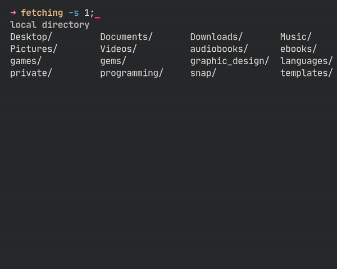This screenshot has height=269, width=337.
Task: Click the "-s" flag in the command
Action: [x=74, y=13]
